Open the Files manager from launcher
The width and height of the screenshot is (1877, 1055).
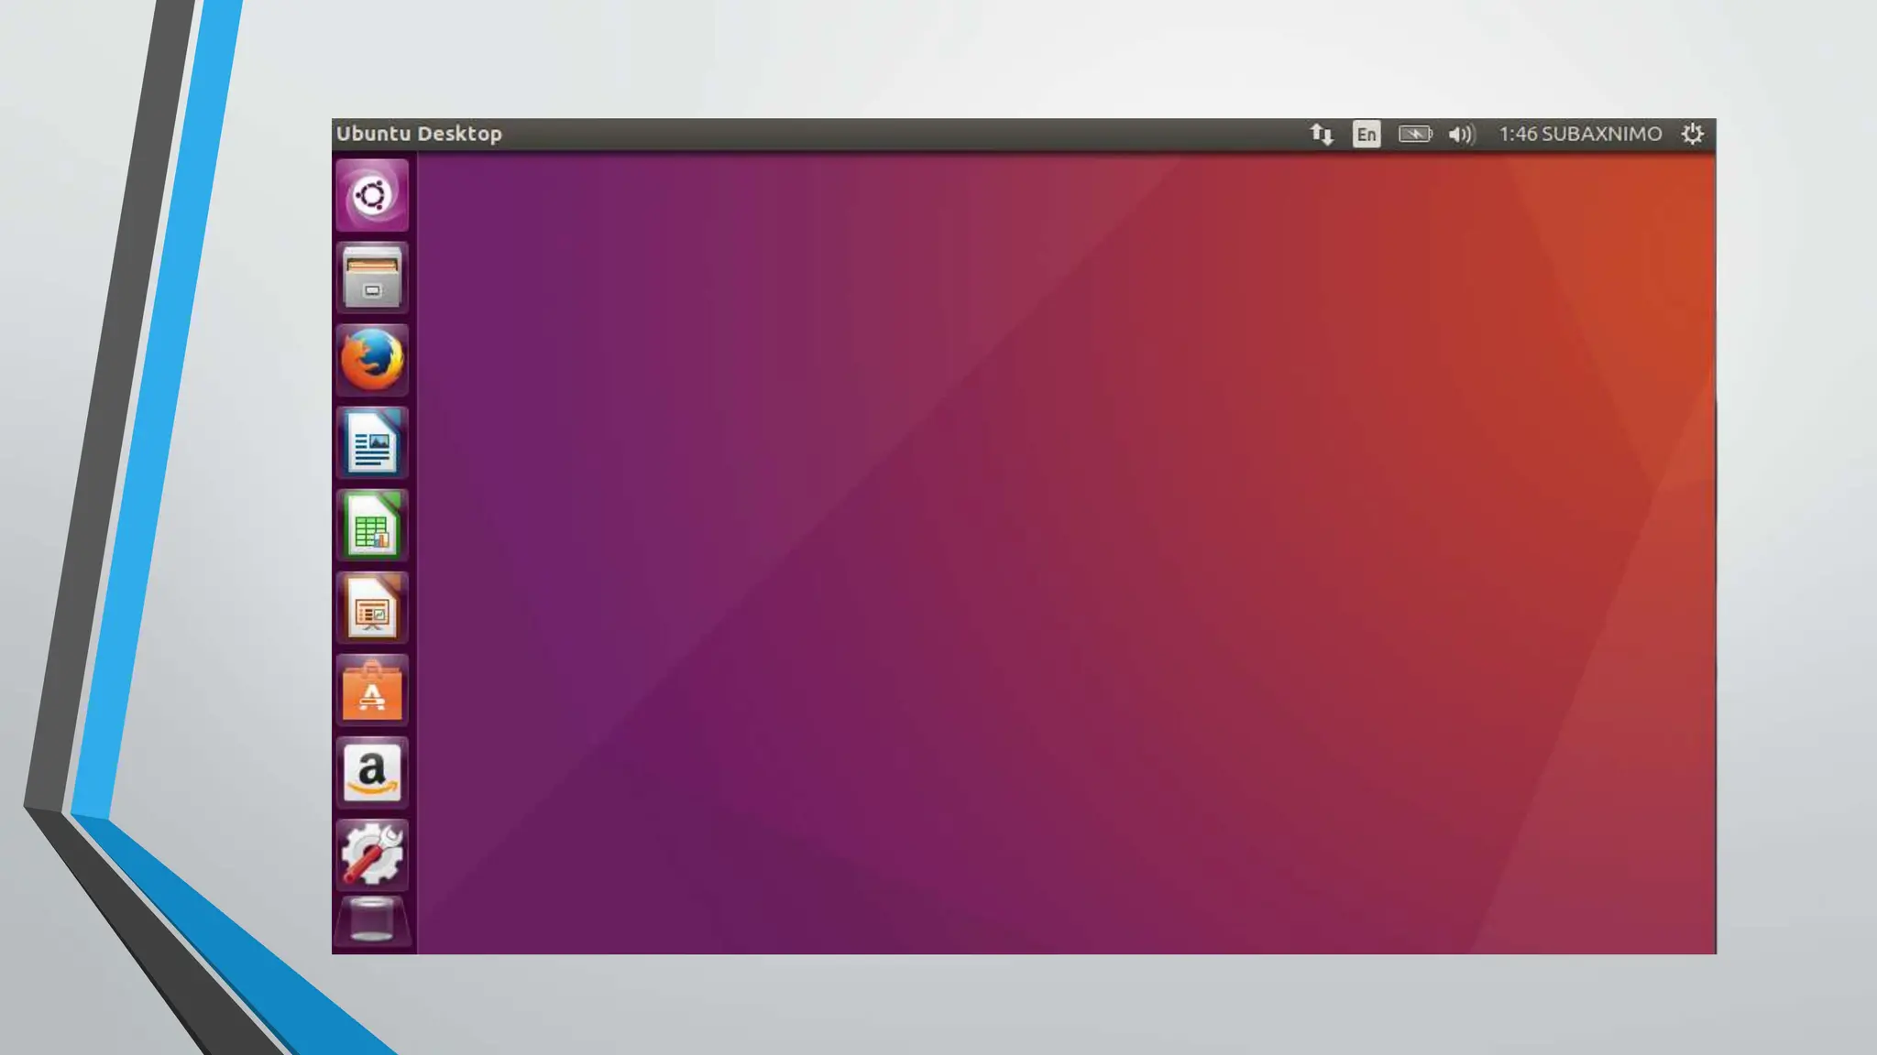click(371, 277)
